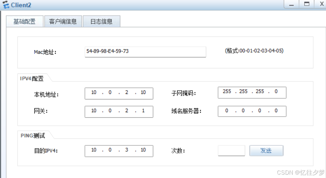
Task: Click the 次数 label
Action: tap(178, 151)
